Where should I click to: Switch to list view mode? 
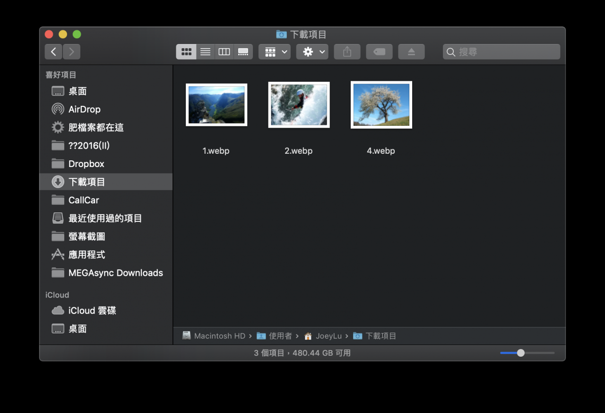click(205, 52)
